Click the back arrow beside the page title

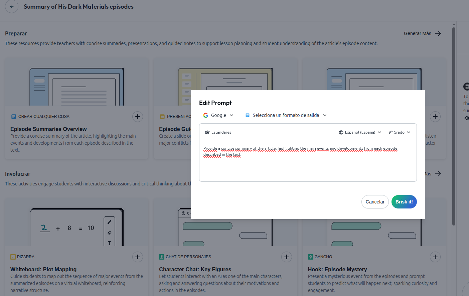[x=12, y=6]
